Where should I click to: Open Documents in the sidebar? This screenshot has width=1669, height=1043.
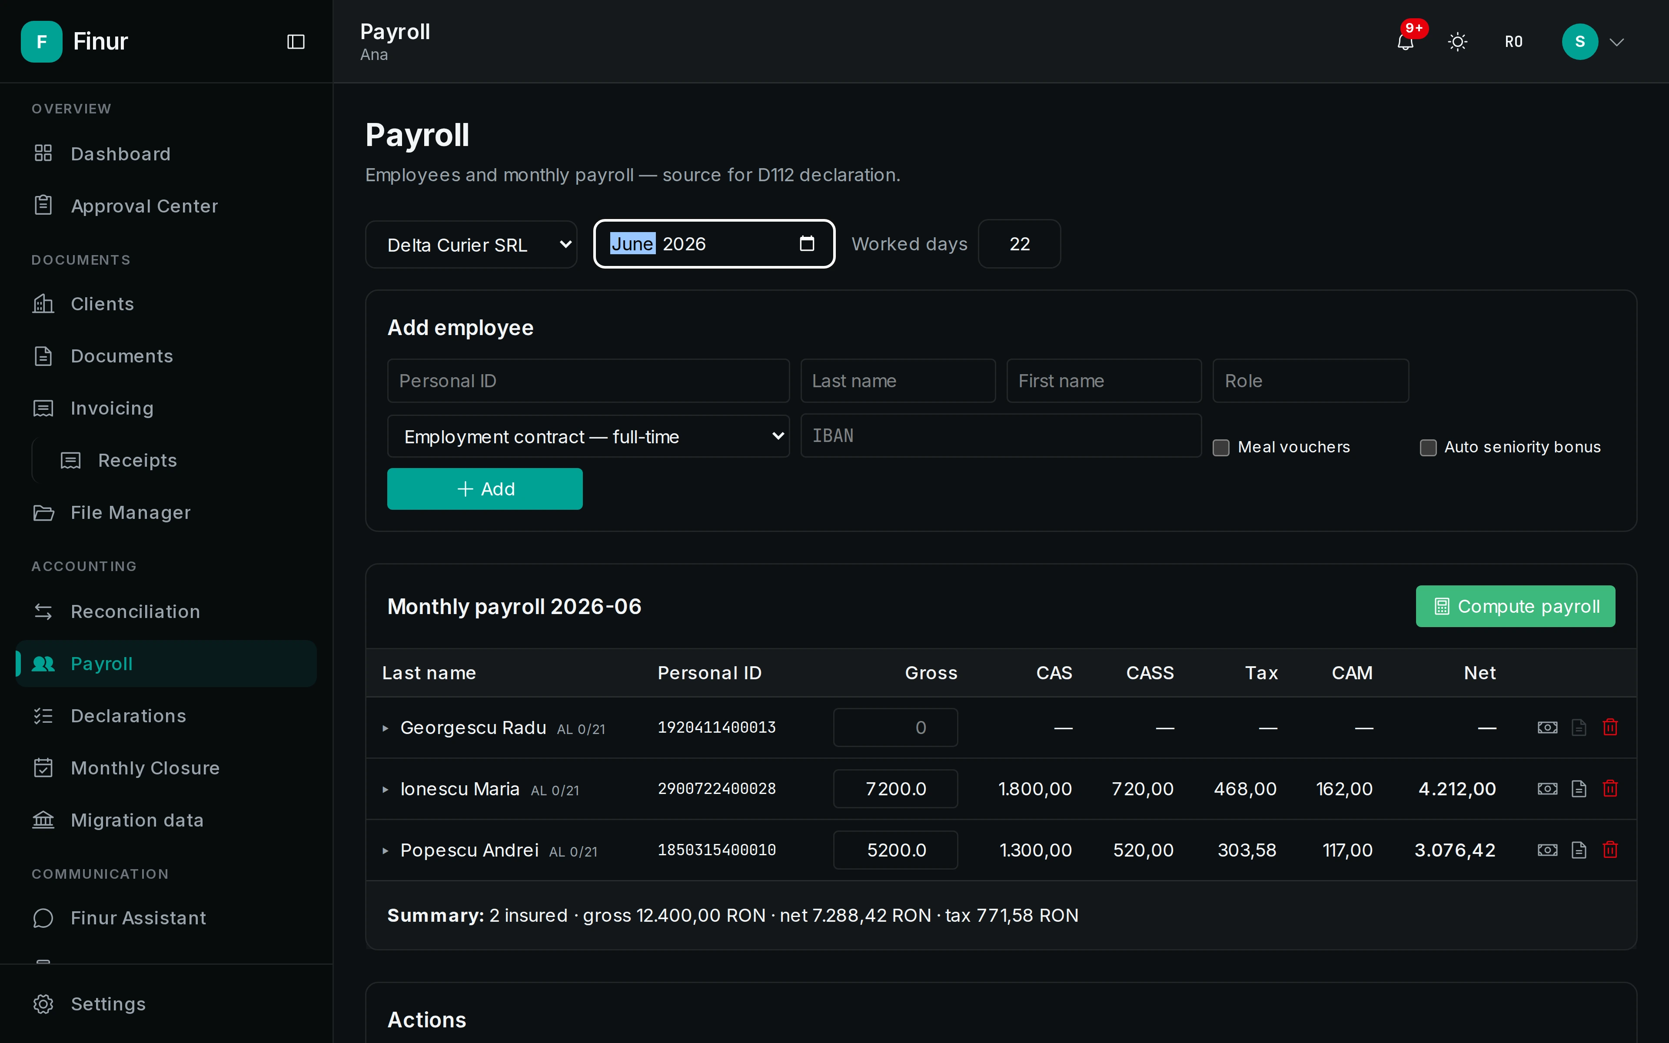[x=166, y=356]
